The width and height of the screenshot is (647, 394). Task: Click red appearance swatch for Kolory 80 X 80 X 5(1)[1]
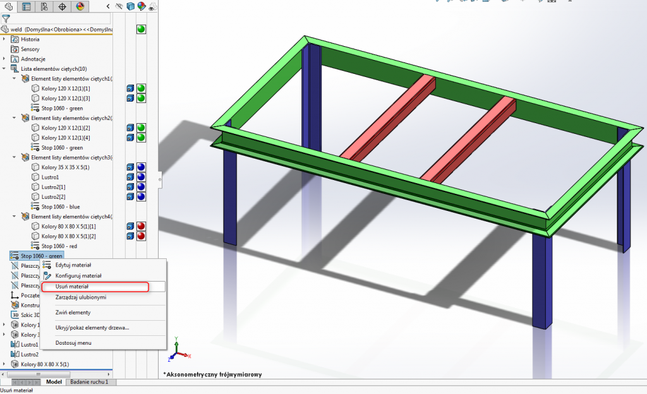click(142, 226)
